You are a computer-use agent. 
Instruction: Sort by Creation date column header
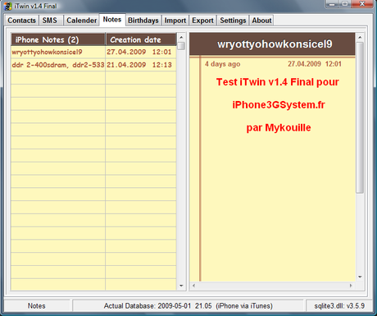tap(141, 39)
